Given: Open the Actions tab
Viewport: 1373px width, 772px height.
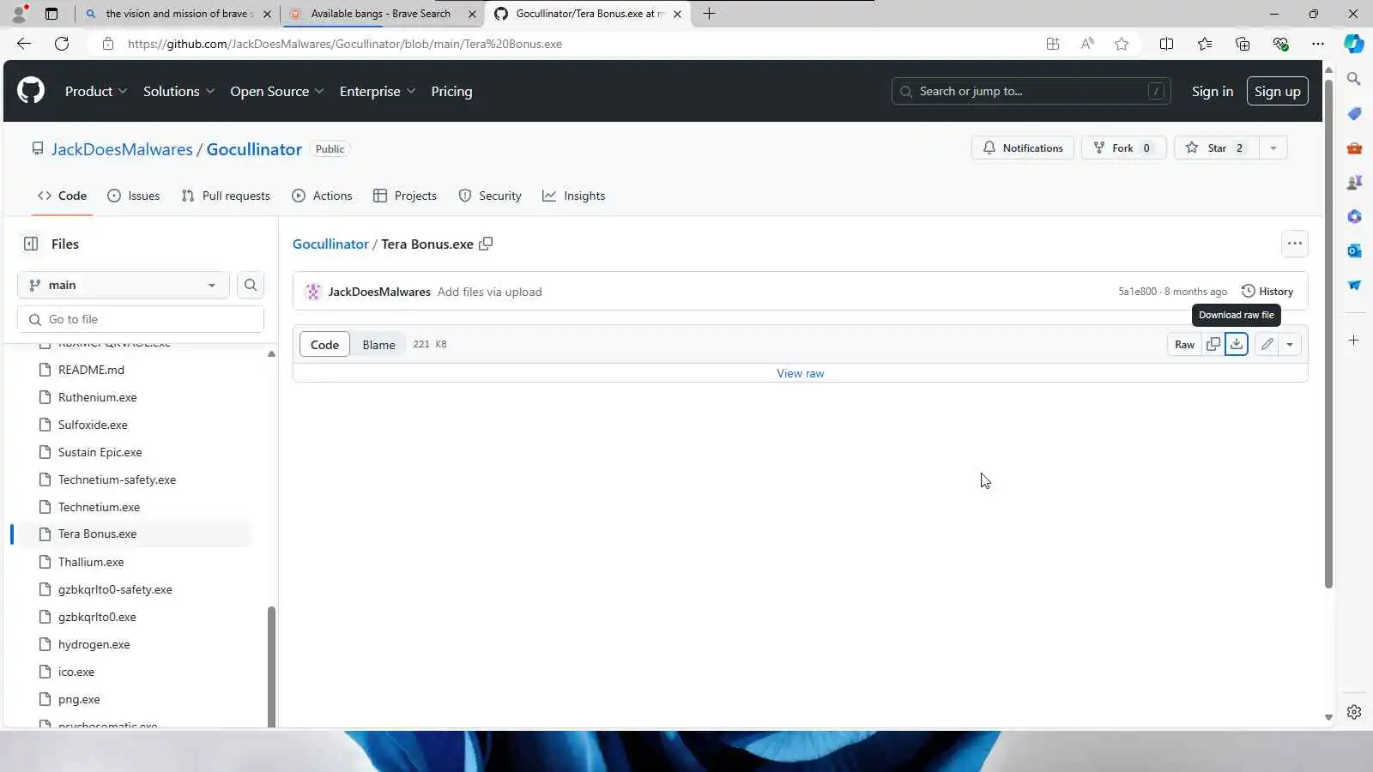Looking at the screenshot, I should (323, 196).
